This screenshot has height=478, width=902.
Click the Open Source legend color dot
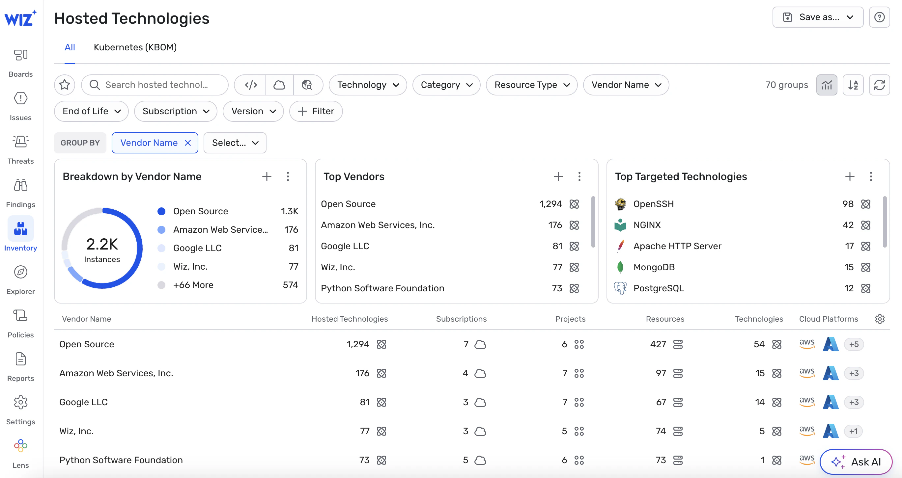(161, 211)
